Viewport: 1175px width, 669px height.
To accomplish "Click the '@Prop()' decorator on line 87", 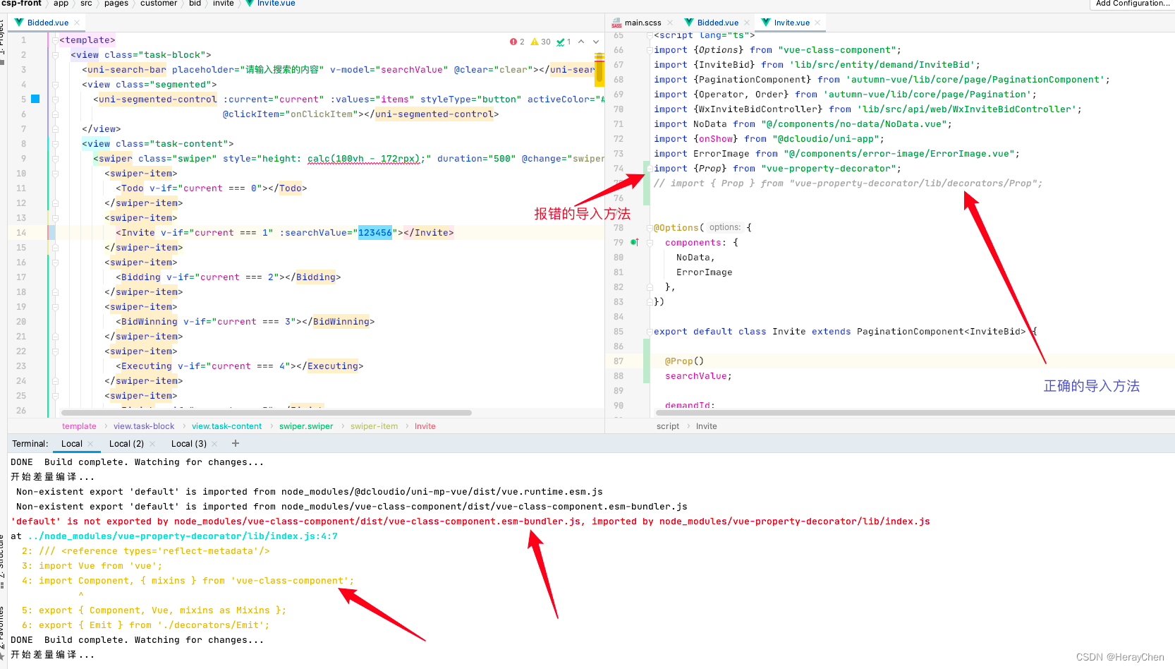I will click(x=684, y=361).
